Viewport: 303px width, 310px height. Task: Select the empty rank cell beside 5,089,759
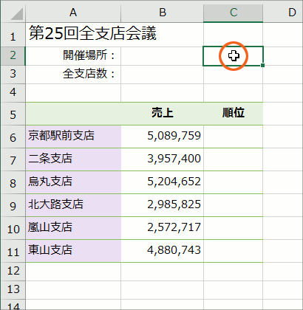[234, 137]
